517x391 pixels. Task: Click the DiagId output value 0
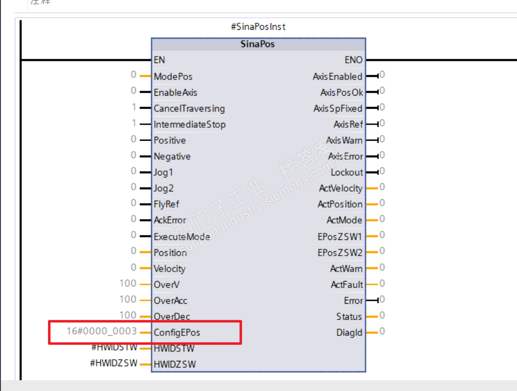click(382, 331)
